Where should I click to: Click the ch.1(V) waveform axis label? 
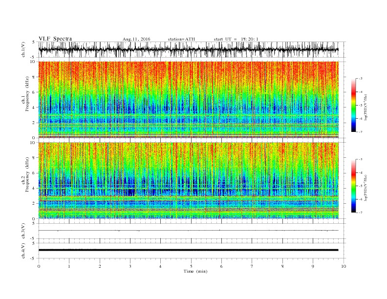pos(23,49)
